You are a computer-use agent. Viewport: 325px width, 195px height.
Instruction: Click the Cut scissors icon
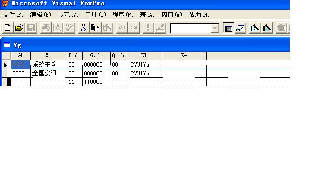[83, 28]
